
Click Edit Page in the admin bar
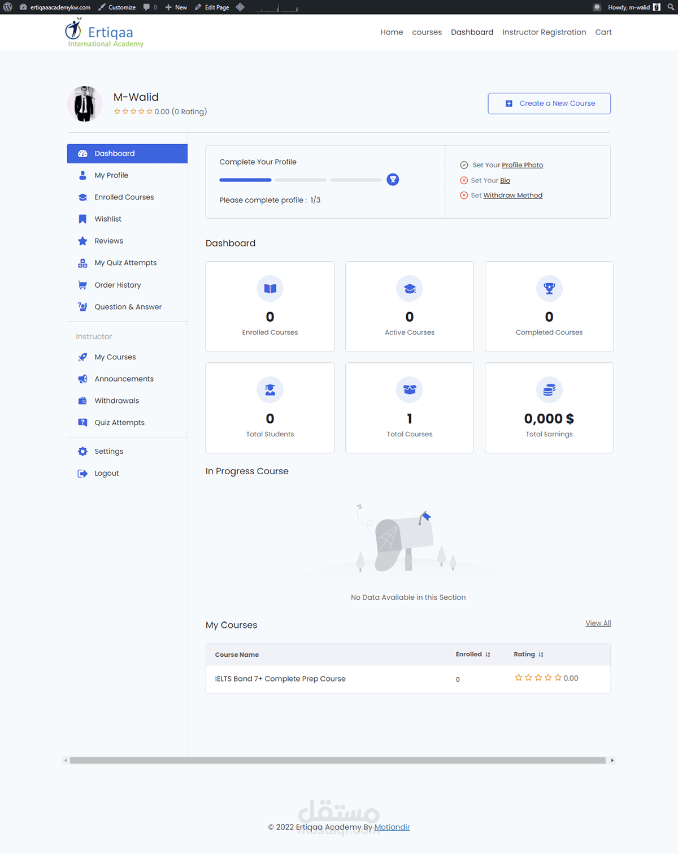tap(212, 7)
